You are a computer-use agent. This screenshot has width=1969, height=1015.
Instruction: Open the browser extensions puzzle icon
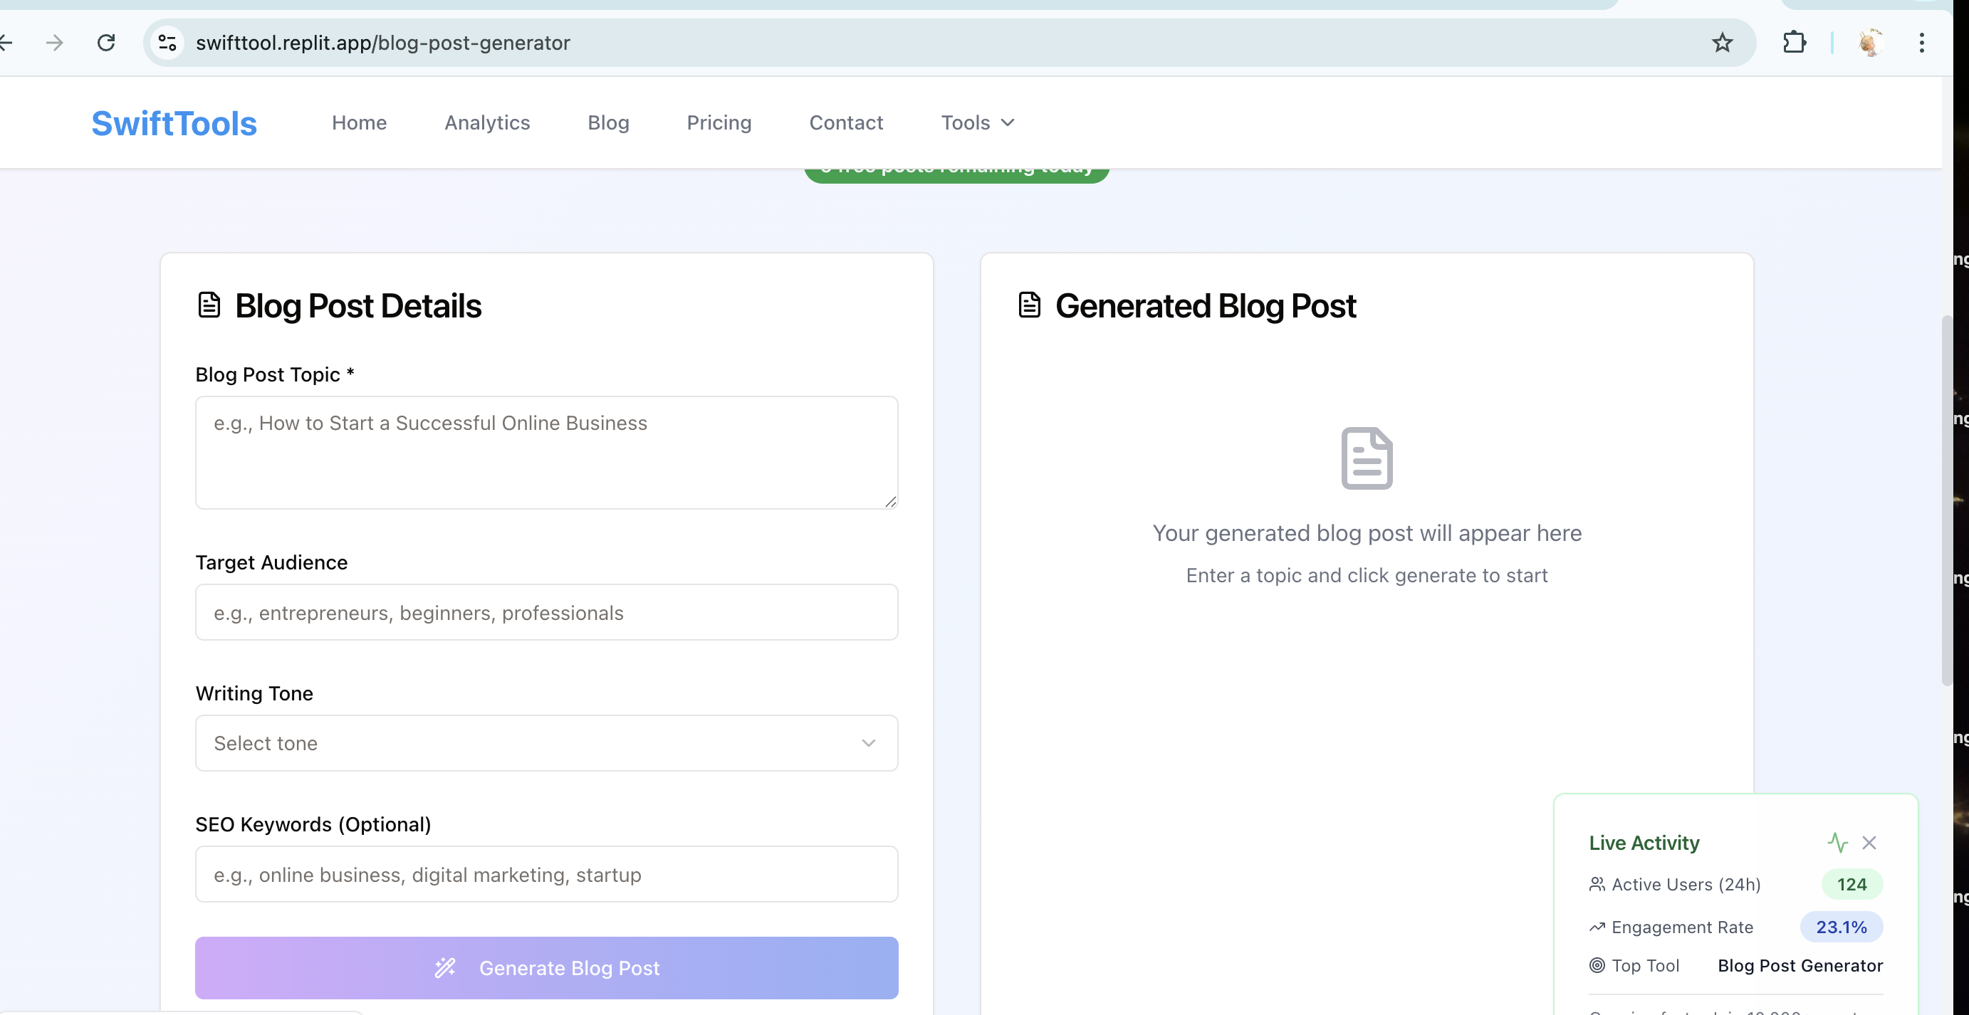point(1794,43)
